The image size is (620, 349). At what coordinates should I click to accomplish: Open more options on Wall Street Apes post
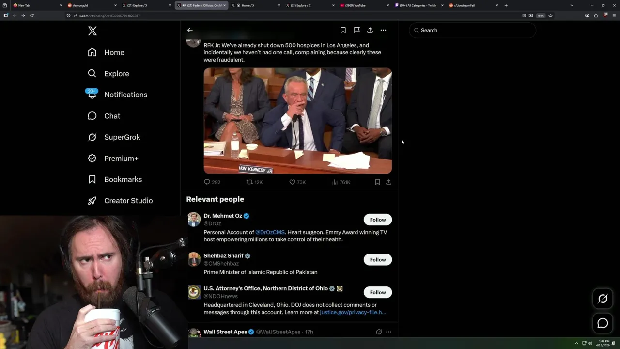click(x=388, y=332)
